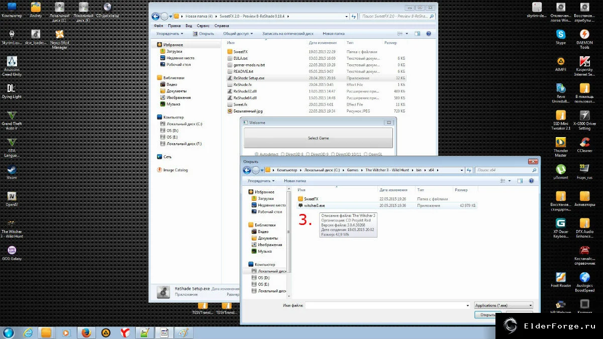The height and width of the screenshot is (339, 603).
Task: Open Steam desktop shortcut
Action: click(12, 172)
